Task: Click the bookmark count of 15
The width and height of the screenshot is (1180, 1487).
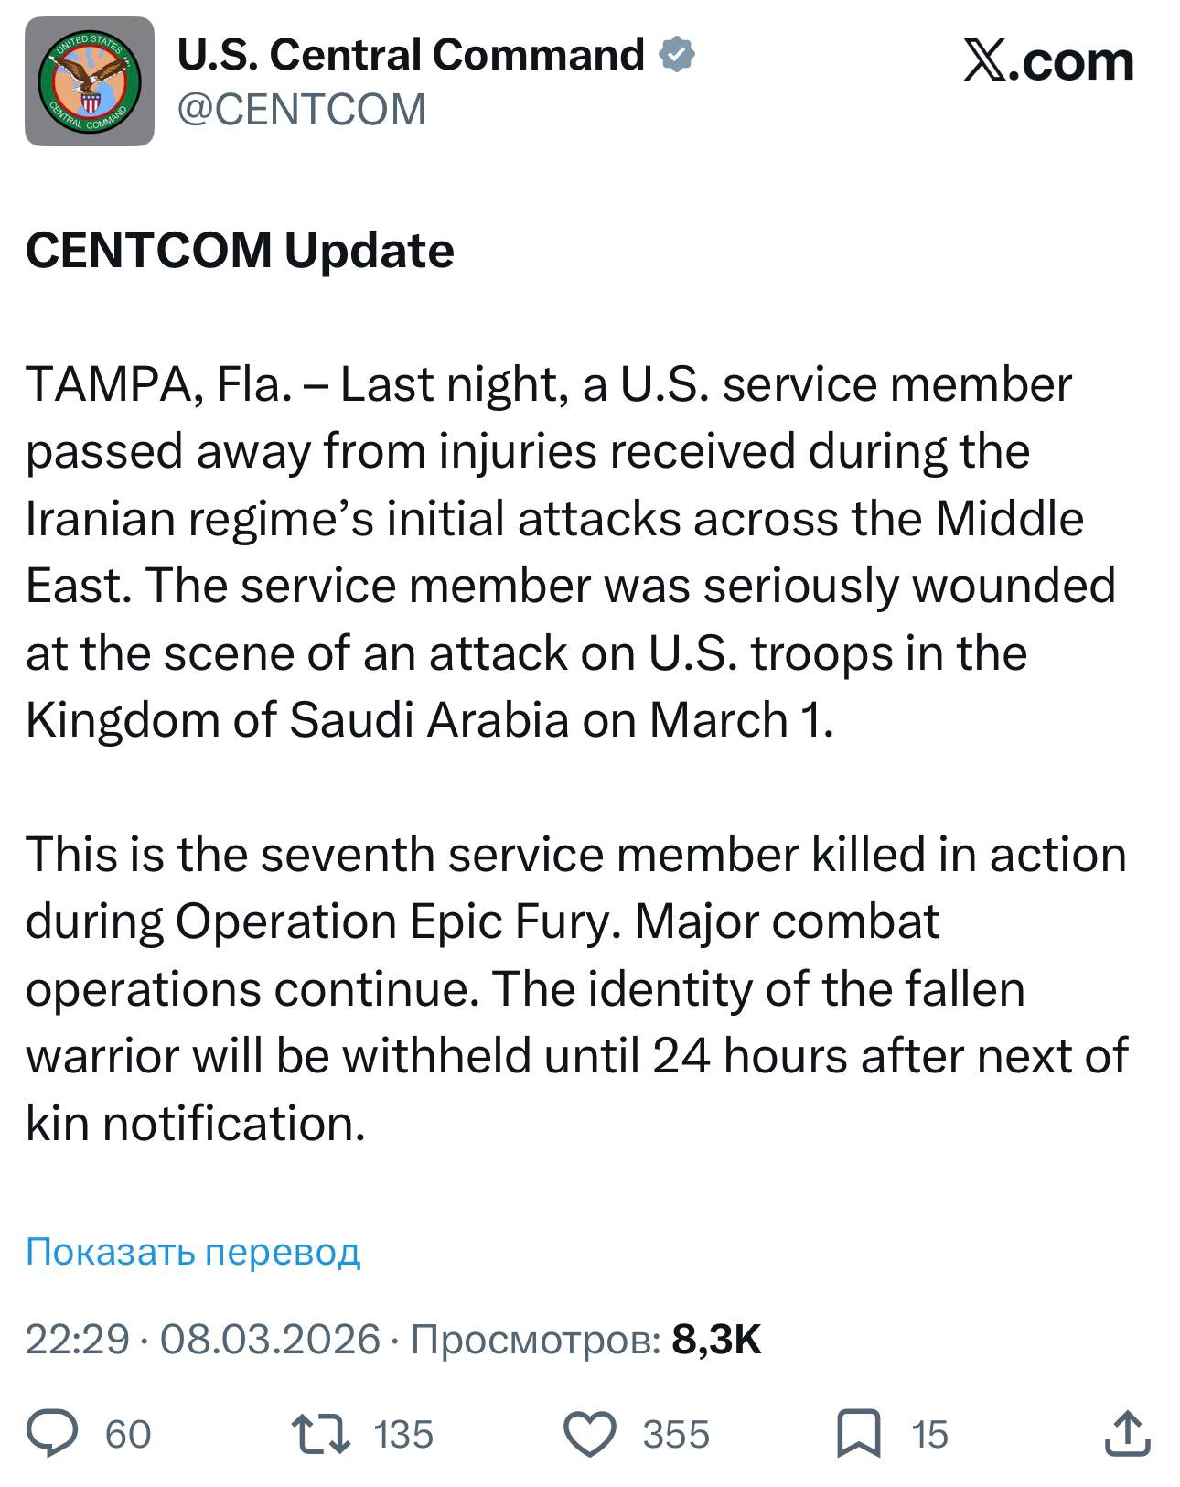Action: tap(929, 1434)
